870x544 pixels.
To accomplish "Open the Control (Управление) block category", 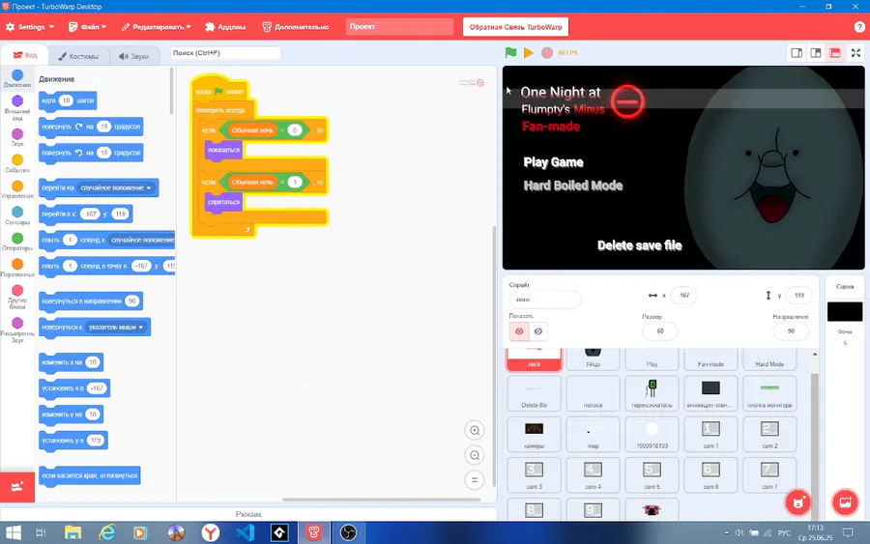I will [x=17, y=189].
